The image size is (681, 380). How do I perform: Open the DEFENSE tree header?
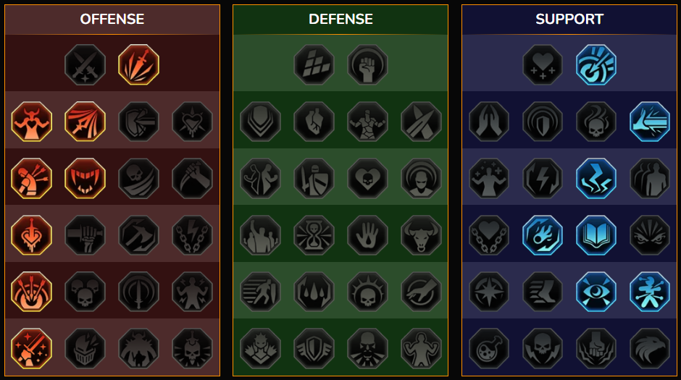[x=340, y=19]
